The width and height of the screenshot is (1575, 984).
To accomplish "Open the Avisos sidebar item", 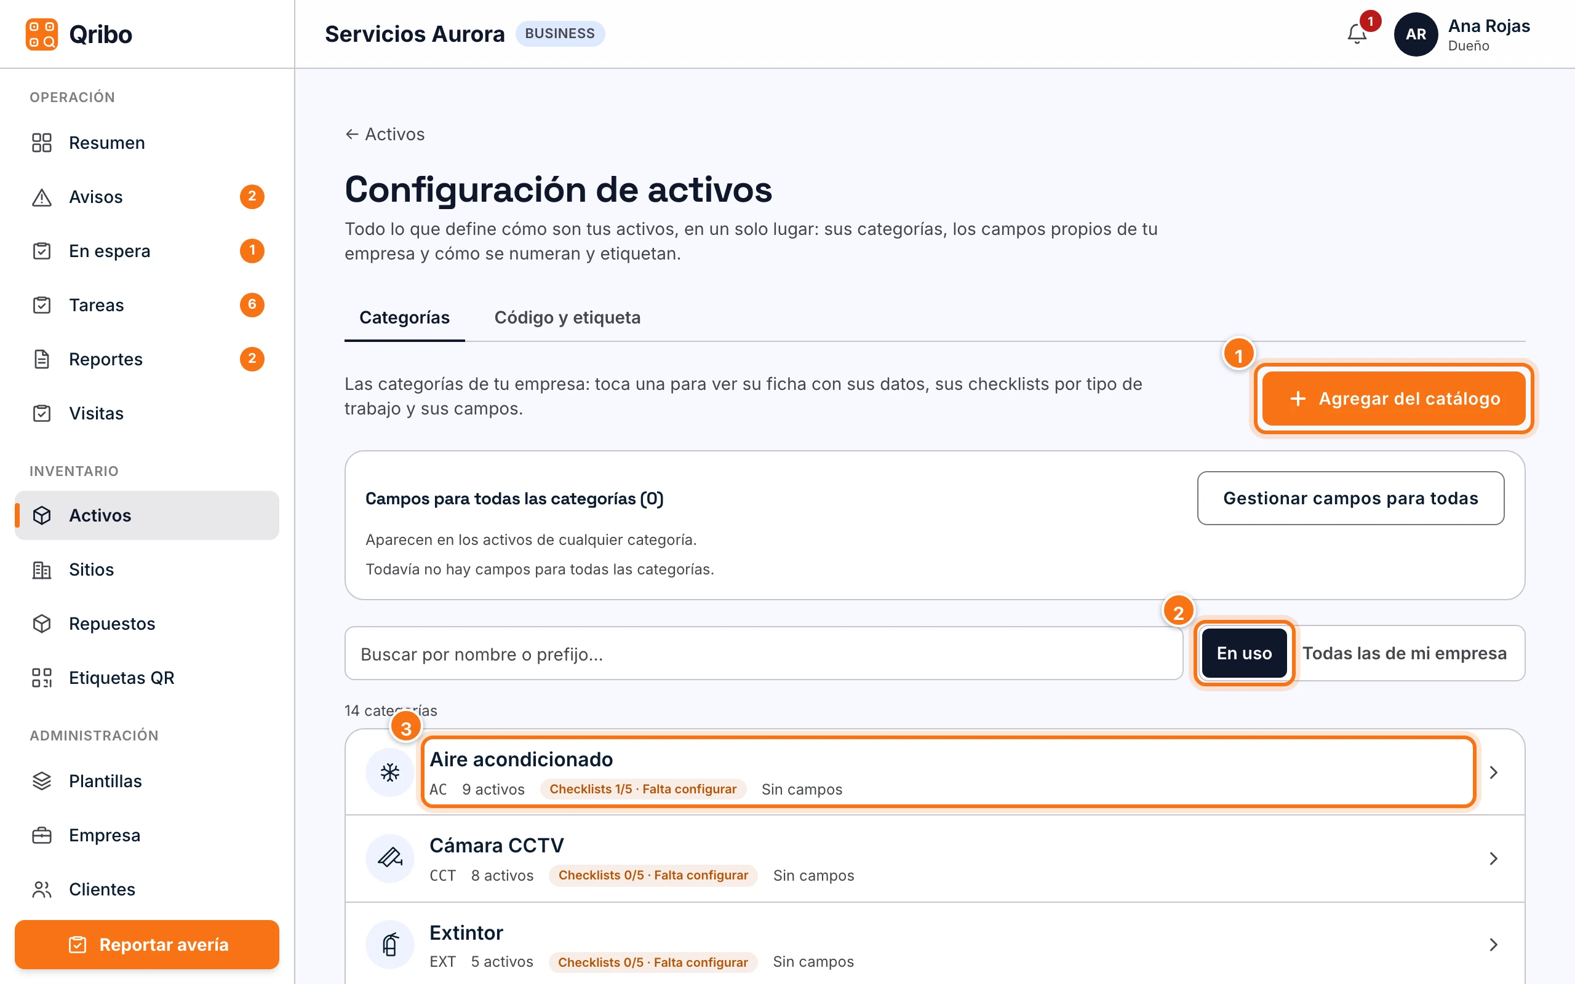I will (x=147, y=197).
